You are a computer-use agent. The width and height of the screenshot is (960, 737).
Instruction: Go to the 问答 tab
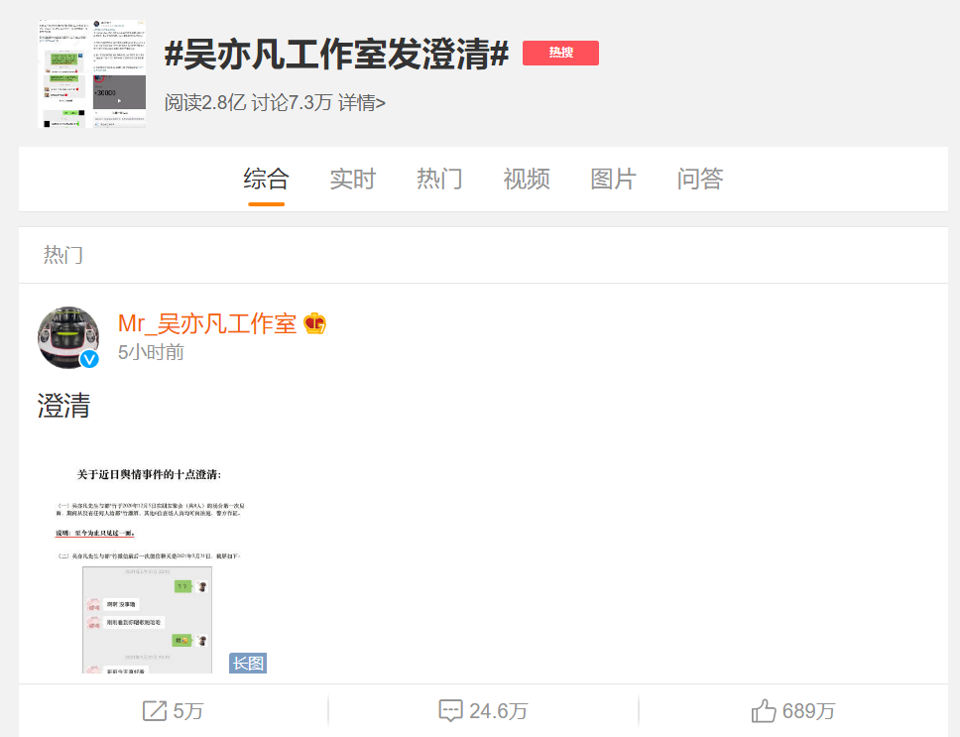click(x=700, y=179)
